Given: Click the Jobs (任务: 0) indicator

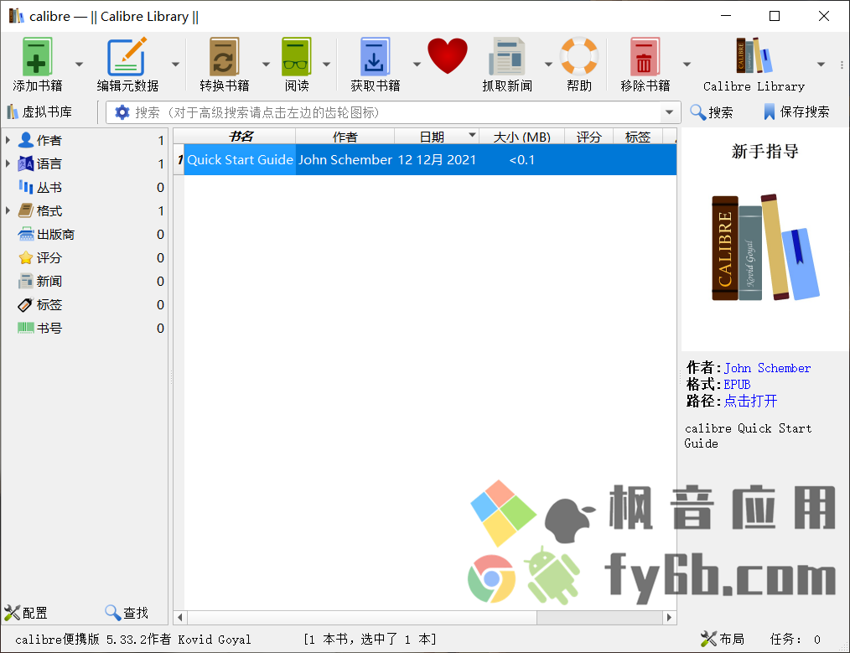Looking at the screenshot, I should pos(796,640).
